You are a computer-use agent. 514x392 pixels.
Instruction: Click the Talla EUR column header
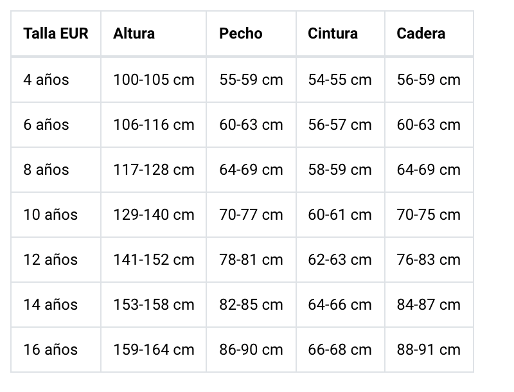click(55, 33)
